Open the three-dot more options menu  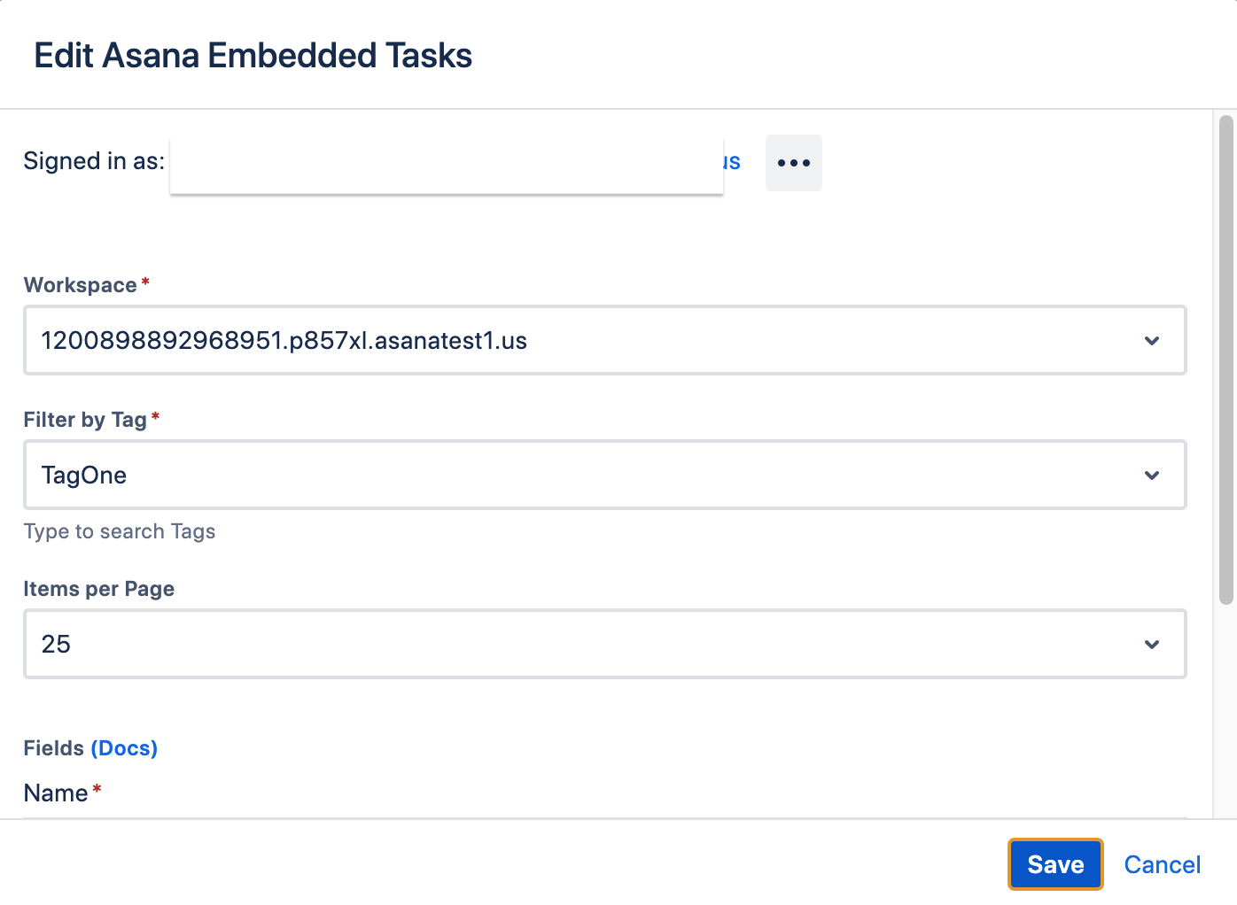793,163
